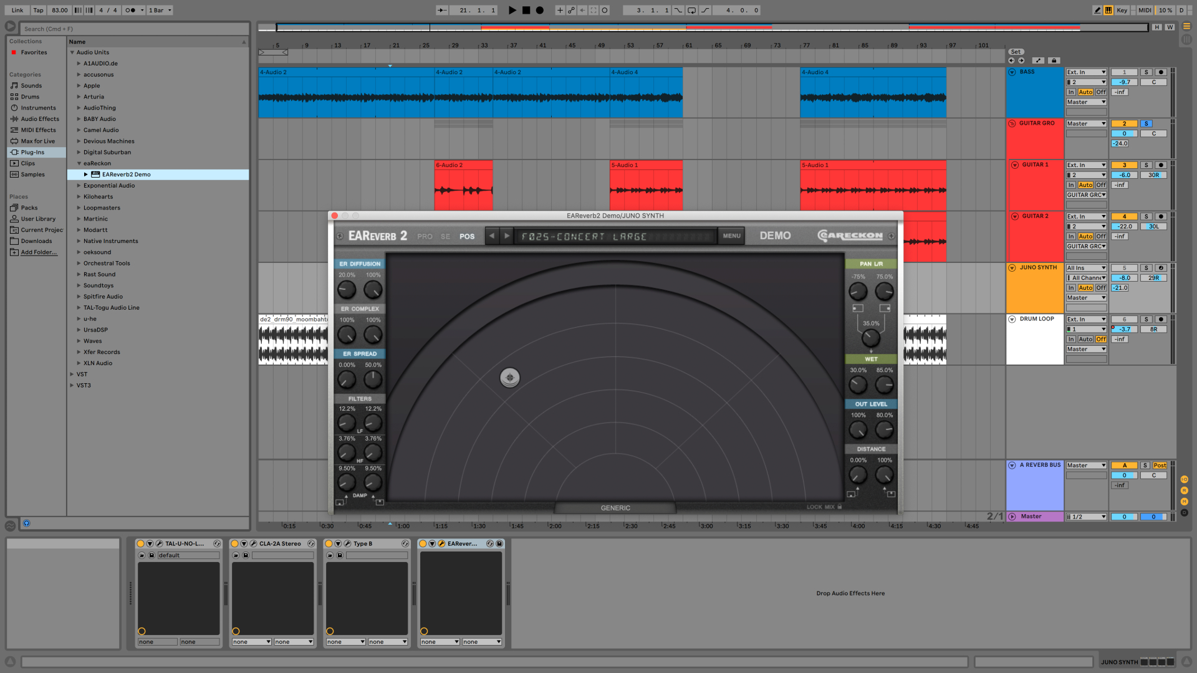Click the MENU button in EAReverb

731,236
